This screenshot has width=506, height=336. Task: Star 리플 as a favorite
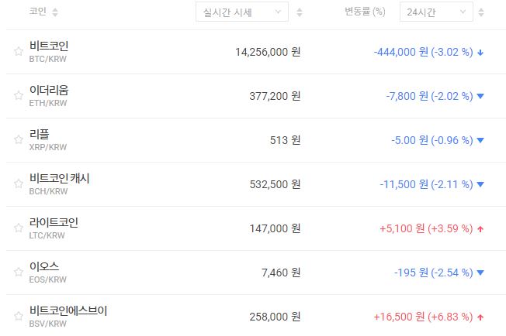coord(18,140)
